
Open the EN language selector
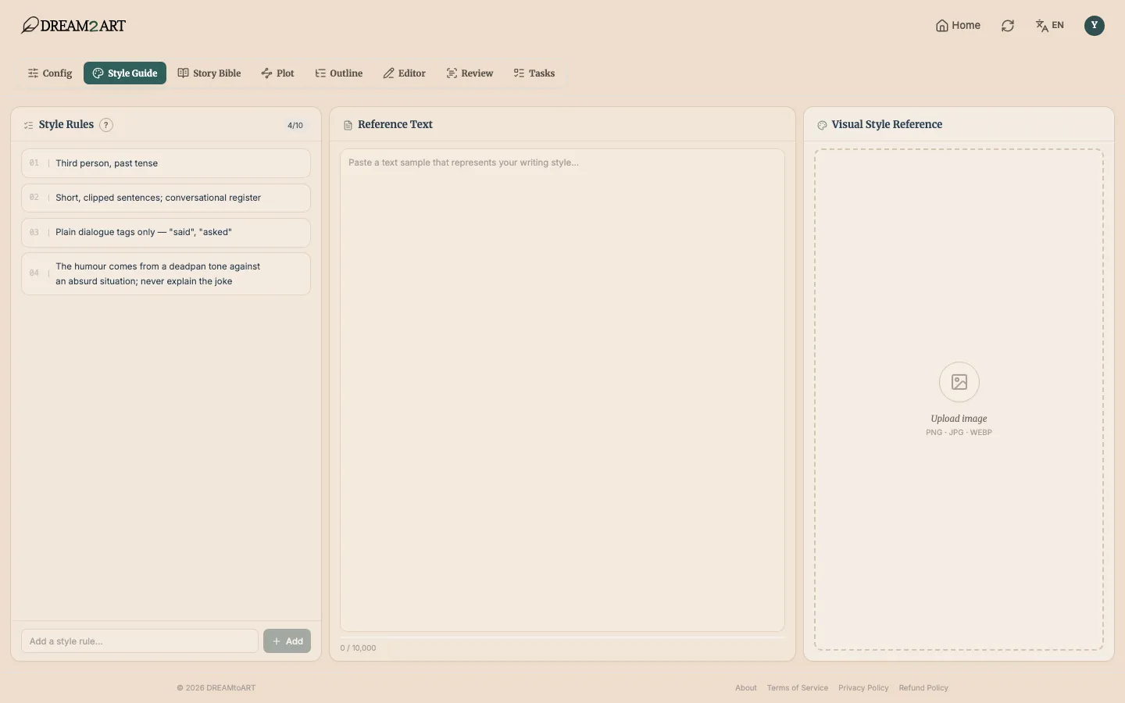(1050, 26)
